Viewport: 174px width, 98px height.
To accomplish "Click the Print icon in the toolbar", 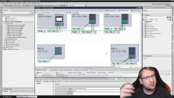I will click(15, 5).
